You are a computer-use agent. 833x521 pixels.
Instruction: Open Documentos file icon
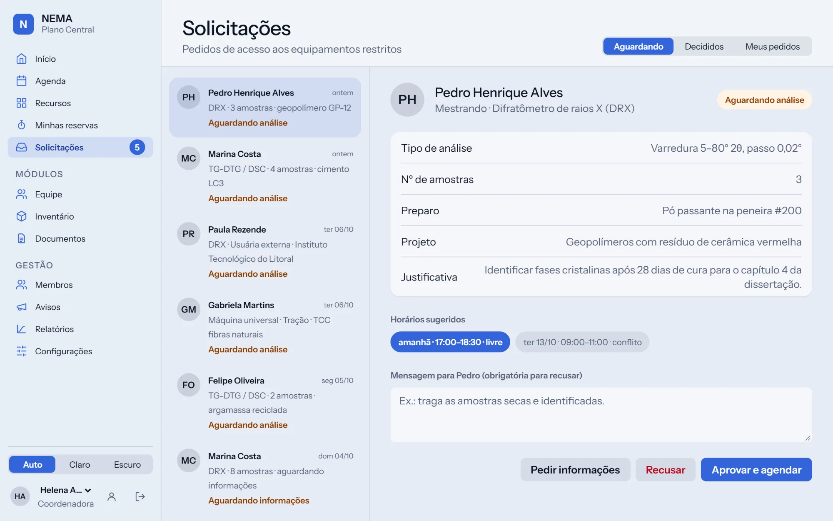[x=21, y=238]
